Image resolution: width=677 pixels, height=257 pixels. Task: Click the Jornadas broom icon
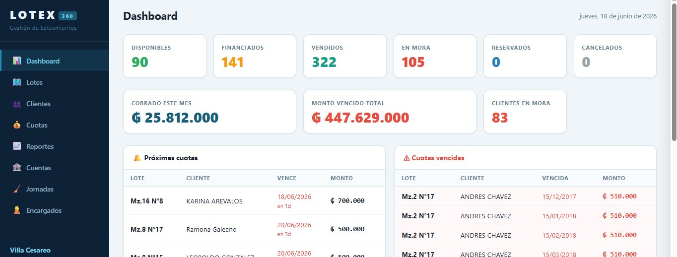click(x=17, y=189)
